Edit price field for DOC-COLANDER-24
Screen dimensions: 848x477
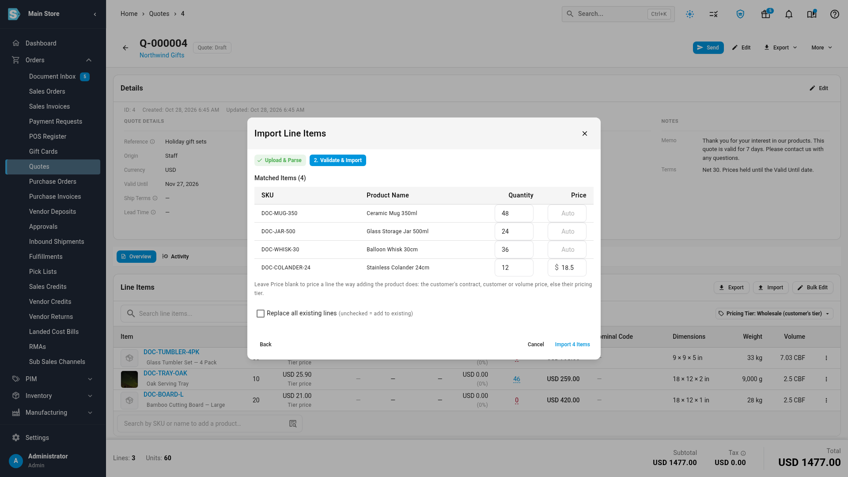(x=567, y=268)
